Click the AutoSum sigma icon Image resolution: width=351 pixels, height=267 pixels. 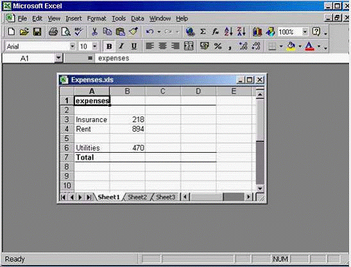(x=203, y=32)
